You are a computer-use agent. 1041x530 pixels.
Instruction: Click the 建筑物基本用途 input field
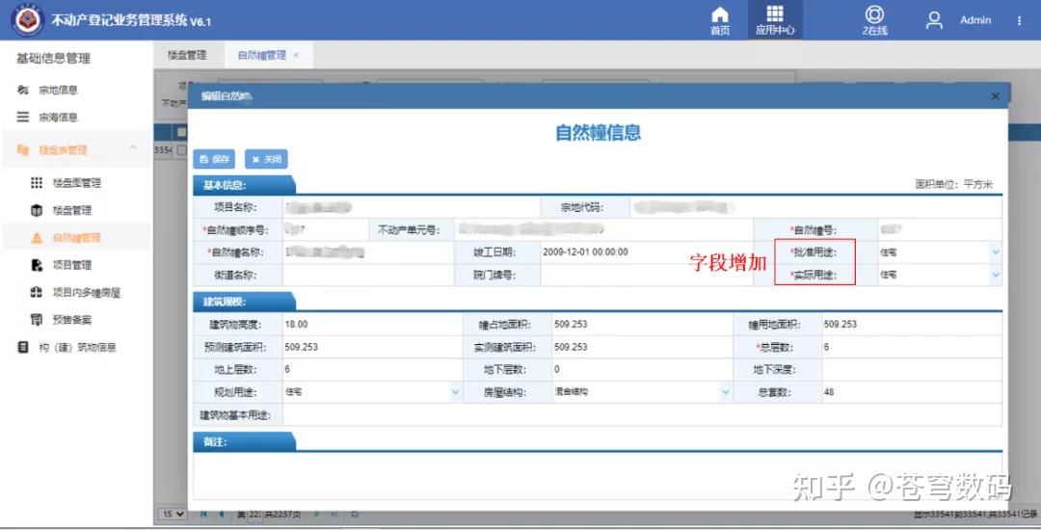[642, 415]
